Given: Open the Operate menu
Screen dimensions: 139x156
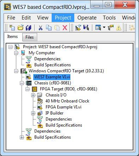Looking at the screenshot, I should coord(87,18).
